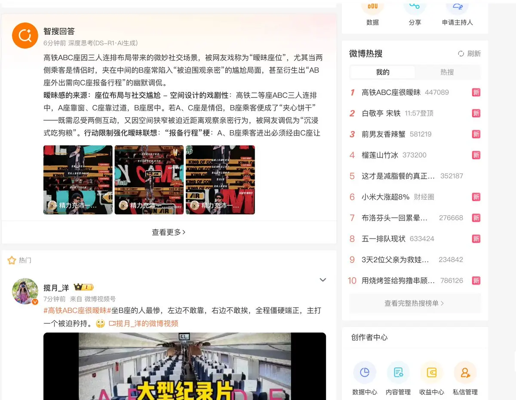Click the 智搜回答 orange avatar icon
The image size is (516, 400).
(x=25, y=36)
